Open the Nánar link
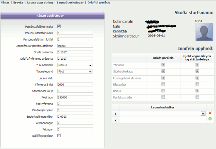This screenshot has height=149, width=216. pyautogui.click(x=5, y=3)
